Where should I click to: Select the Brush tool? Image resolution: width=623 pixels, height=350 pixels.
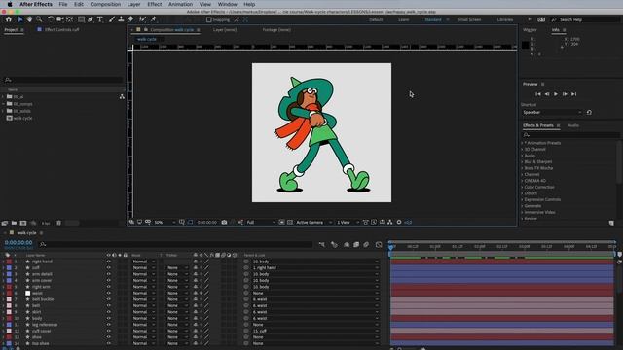[112, 19]
